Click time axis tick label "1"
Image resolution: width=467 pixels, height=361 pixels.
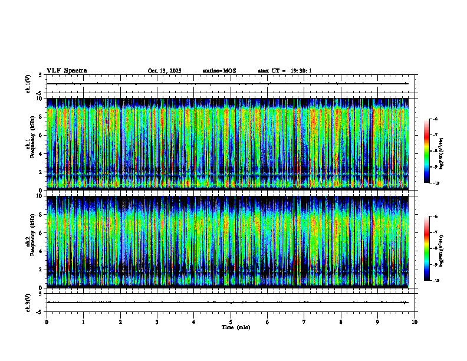pos(83,322)
